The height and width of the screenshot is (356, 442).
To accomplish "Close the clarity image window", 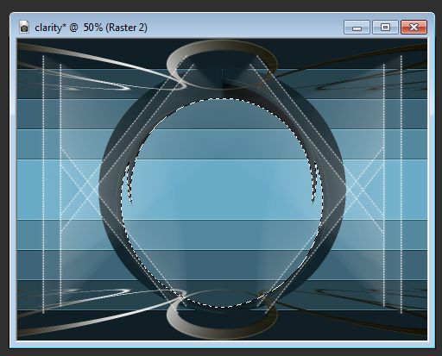I will pyautogui.click(x=414, y=28).
